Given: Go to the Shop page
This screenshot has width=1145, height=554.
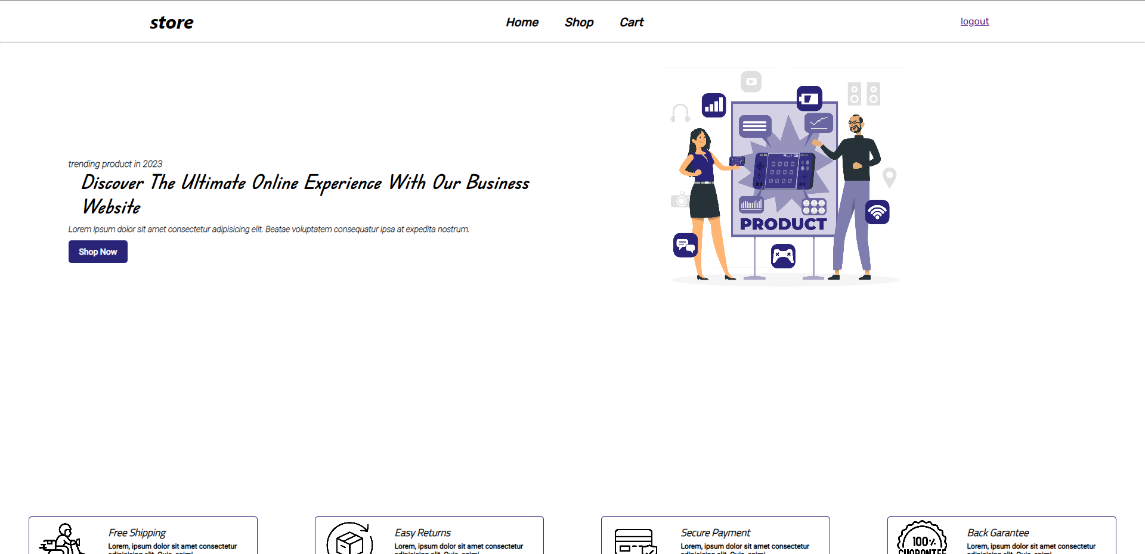Looking at the screenshot, I should (578, 22).
